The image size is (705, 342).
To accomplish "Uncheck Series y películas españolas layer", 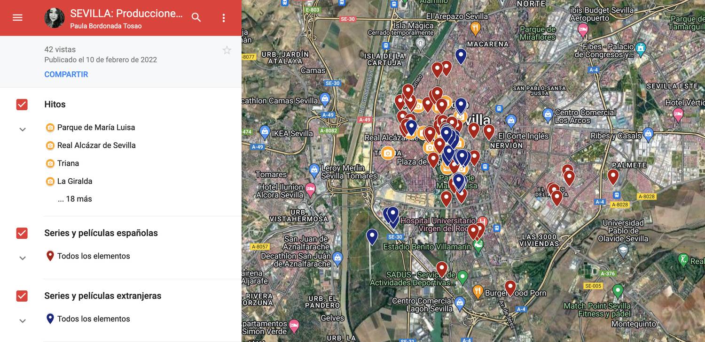I will [22, 233].
